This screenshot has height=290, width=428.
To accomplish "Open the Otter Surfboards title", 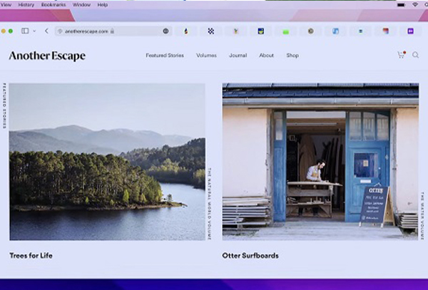I will tap(250, 256).
